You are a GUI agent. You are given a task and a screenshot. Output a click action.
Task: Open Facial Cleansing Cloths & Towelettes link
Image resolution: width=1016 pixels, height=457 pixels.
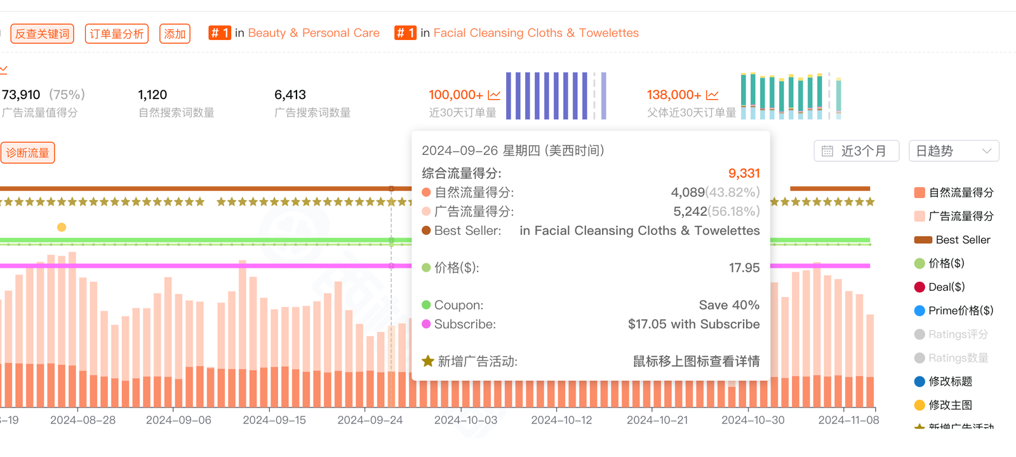(x=536, y=33)
